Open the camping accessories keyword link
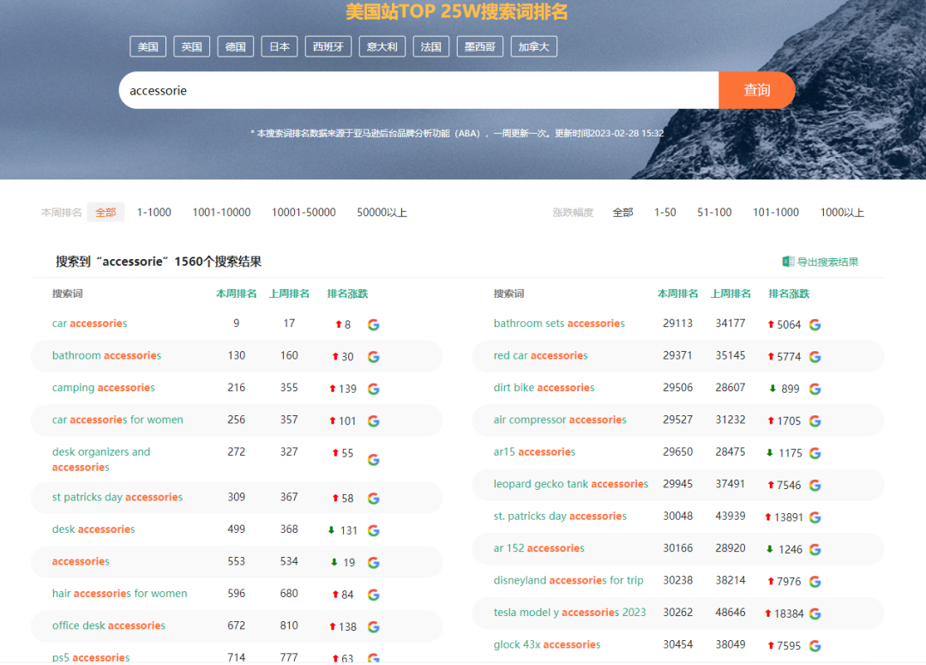This screenshot has width=926, height=665. pos(104,387)
